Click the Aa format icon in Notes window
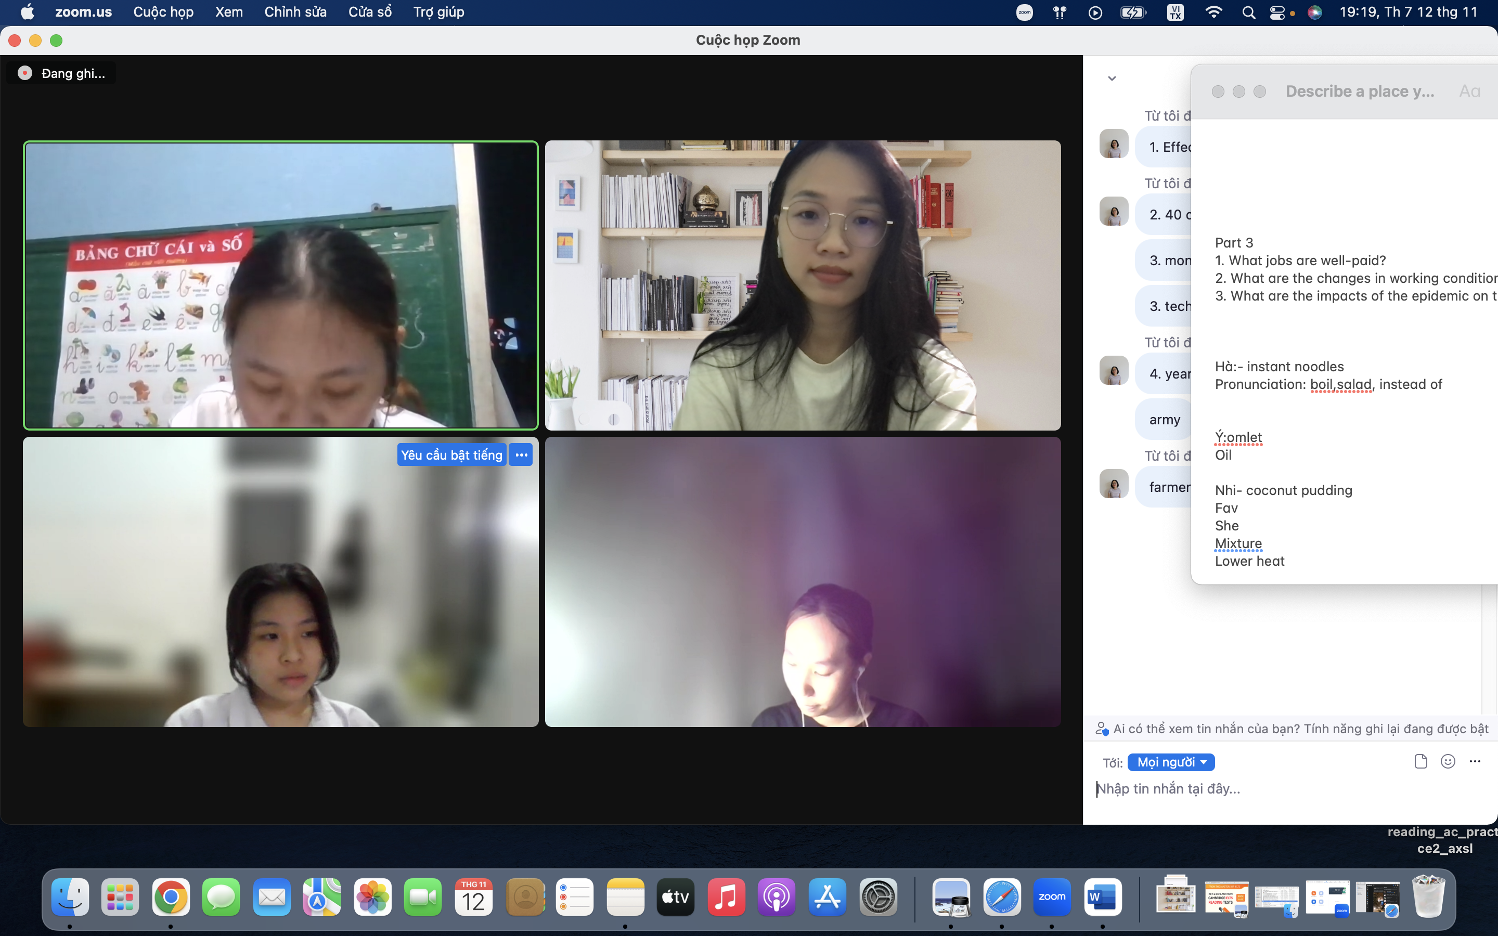The width and height of the screenshot is (1498, 936). click(x=1469, y=92)
